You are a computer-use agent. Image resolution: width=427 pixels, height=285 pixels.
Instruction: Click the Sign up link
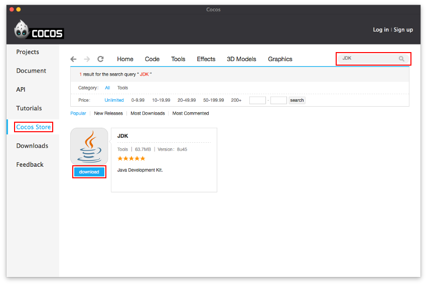click(403, 30)
